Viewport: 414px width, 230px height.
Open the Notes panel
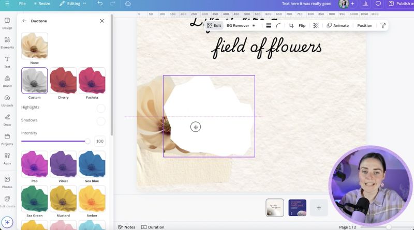coord(126,227)
